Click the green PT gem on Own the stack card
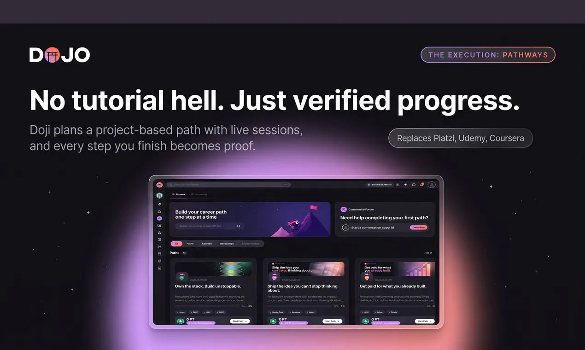The height and width of the screenshot is (350, 585). point(181,321)
